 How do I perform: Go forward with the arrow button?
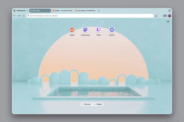coord(19,16)
